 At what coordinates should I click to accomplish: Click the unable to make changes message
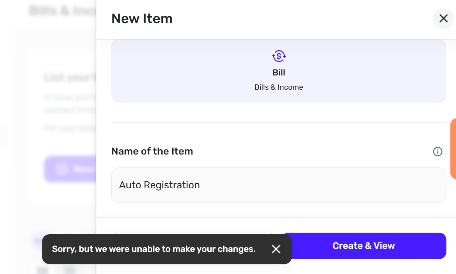pyautogui.click(x=154, y=249)
